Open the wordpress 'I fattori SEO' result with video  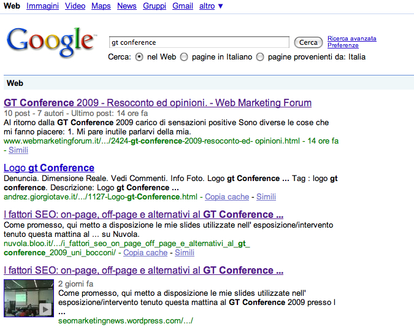point(144,271)
